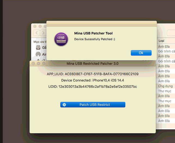Select the first 'Gói trình cà' row
175x143 pixels.
pyautogui.click(x=166, y=51)
